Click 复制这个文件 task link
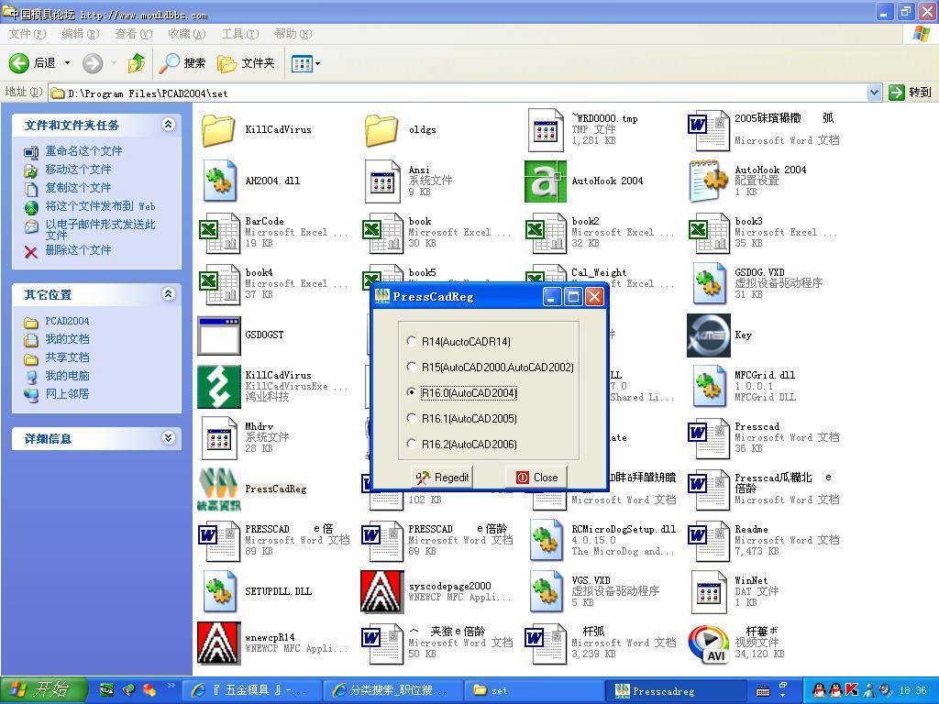 click(x=78, y=187)
